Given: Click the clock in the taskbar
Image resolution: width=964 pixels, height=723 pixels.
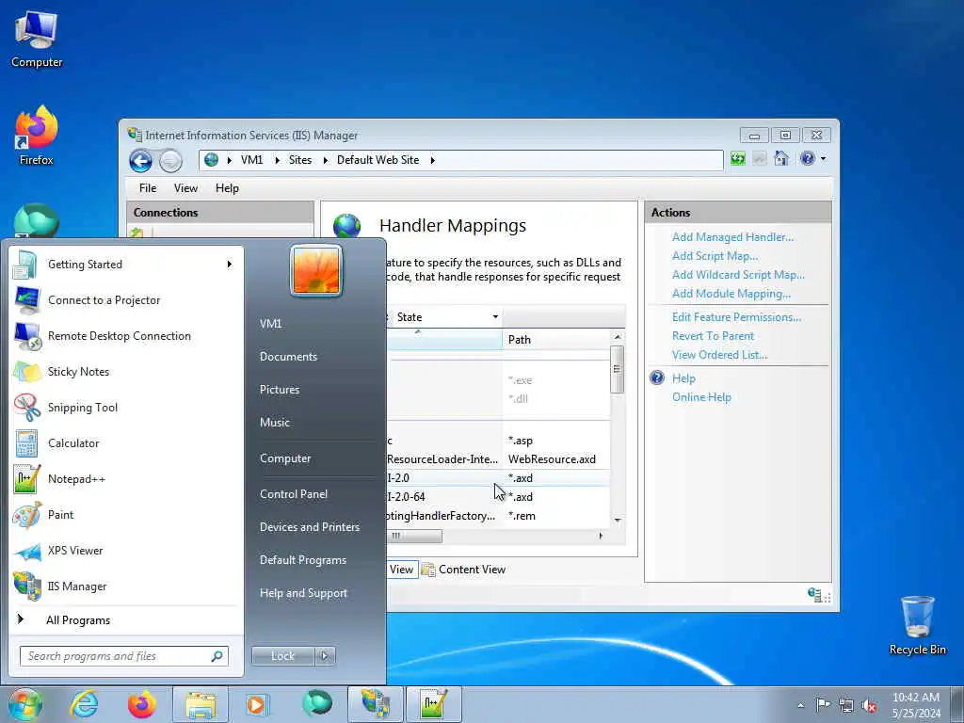Looking at the screenshot, I should pos(915,705).
